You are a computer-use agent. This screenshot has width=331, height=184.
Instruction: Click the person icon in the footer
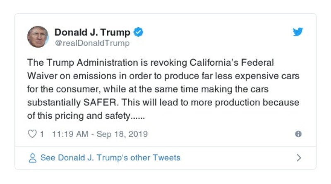pyautogui.click(x=32, y=158)
